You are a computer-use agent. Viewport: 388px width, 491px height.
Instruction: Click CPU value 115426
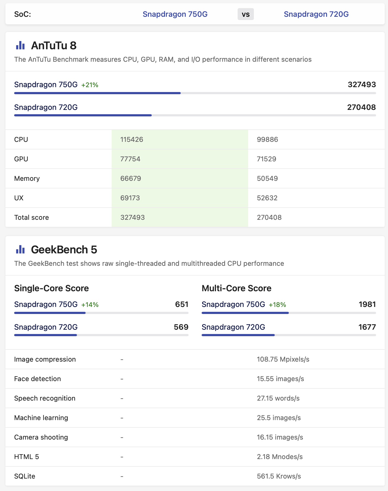pyautogui.click(x=132, y=140)
